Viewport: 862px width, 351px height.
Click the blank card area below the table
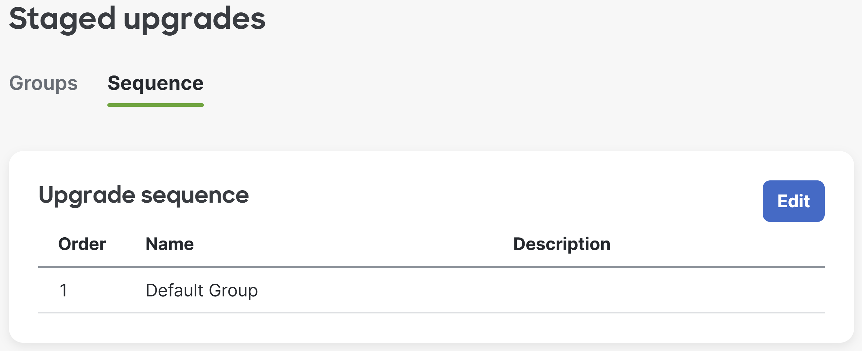[431, 328]
